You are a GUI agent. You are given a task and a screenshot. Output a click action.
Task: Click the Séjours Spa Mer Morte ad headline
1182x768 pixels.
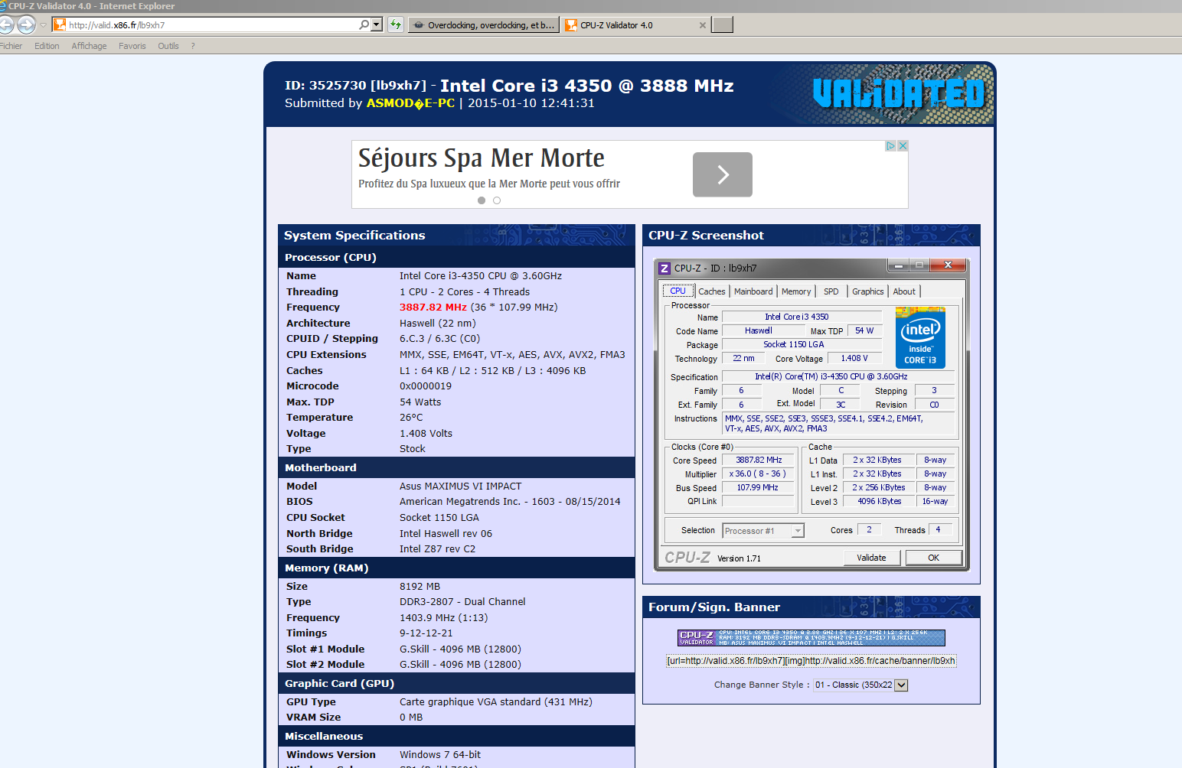tap(482, 158)
